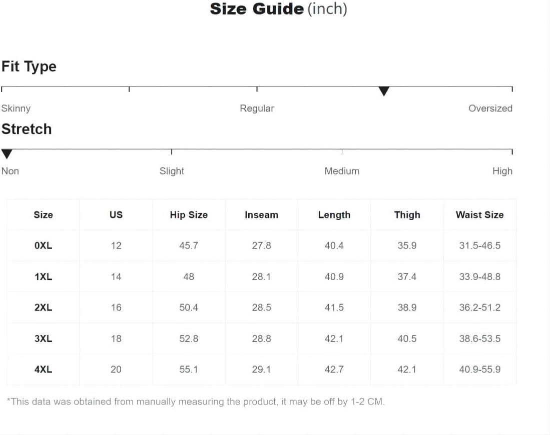Click the Hip Size column header
This screenshot has width=550, height=435.
[x=189, y=215]
